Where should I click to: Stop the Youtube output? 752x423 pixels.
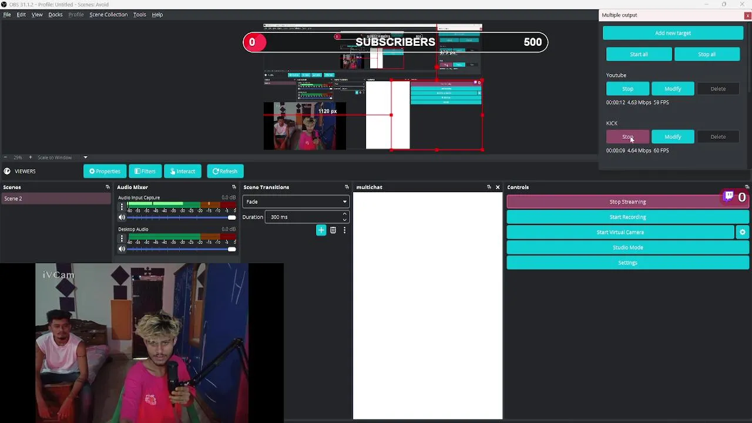tap(627, 89)
